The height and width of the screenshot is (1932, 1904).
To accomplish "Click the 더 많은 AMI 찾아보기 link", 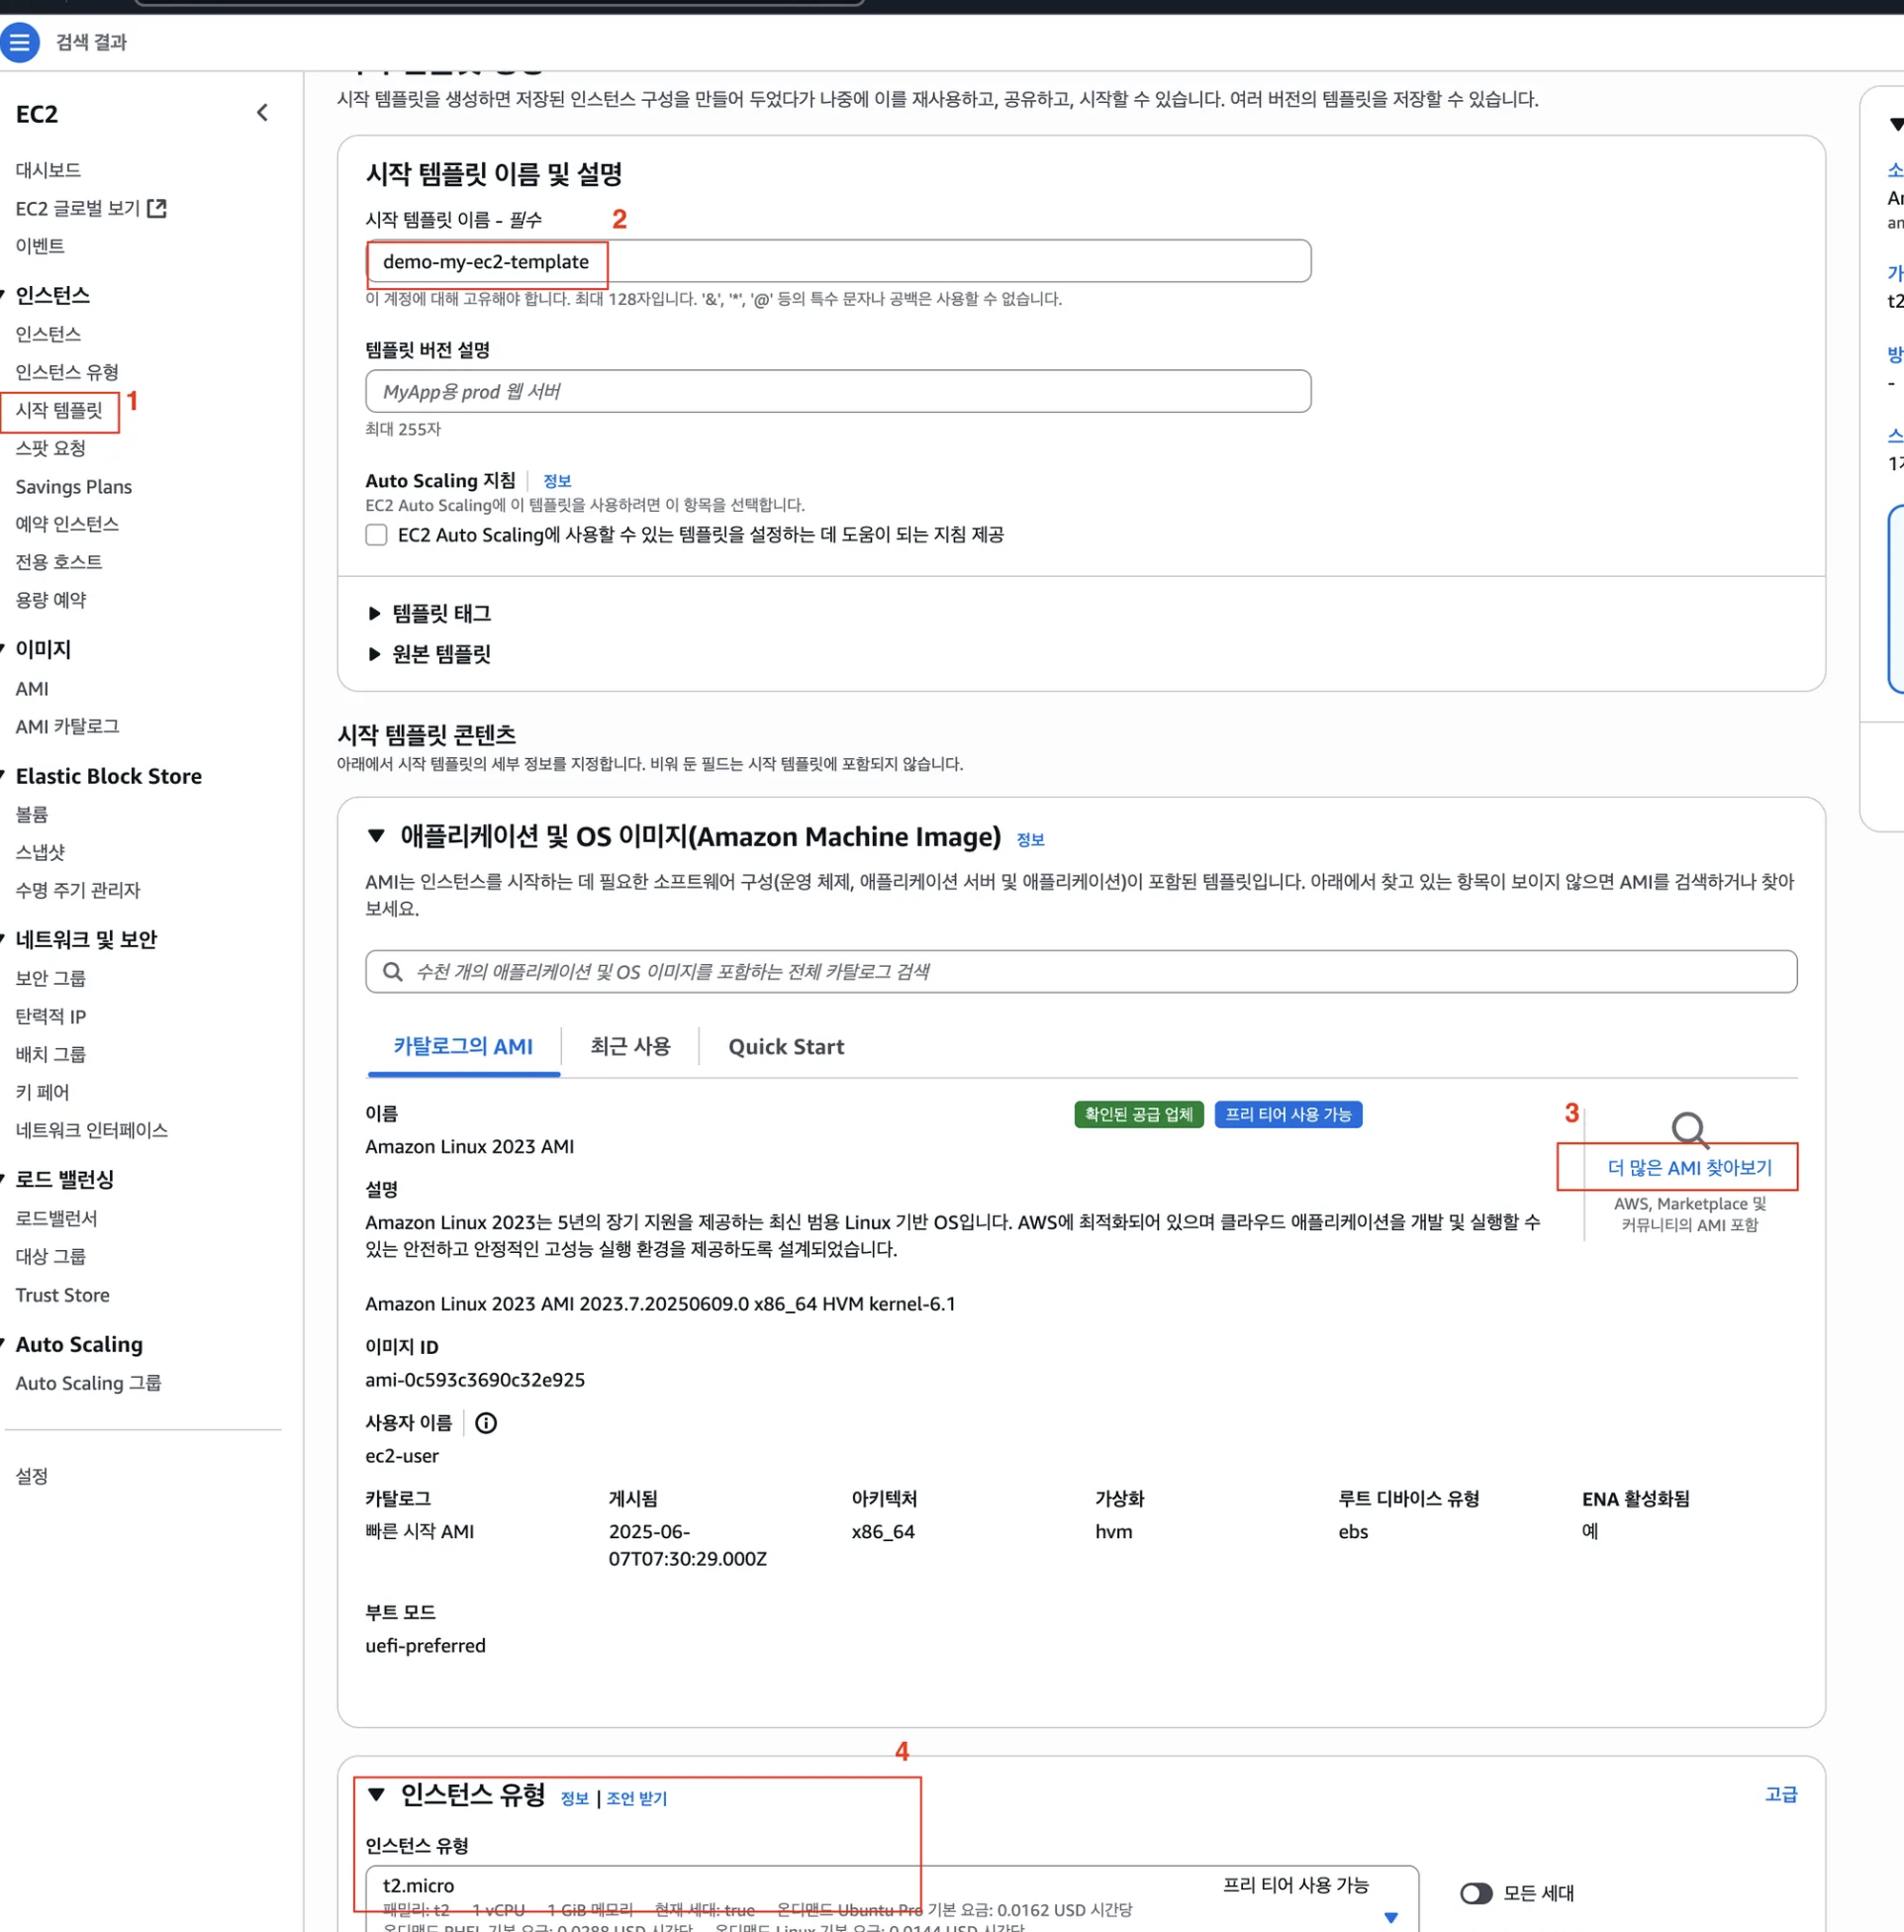I will click(1689, 1167).
